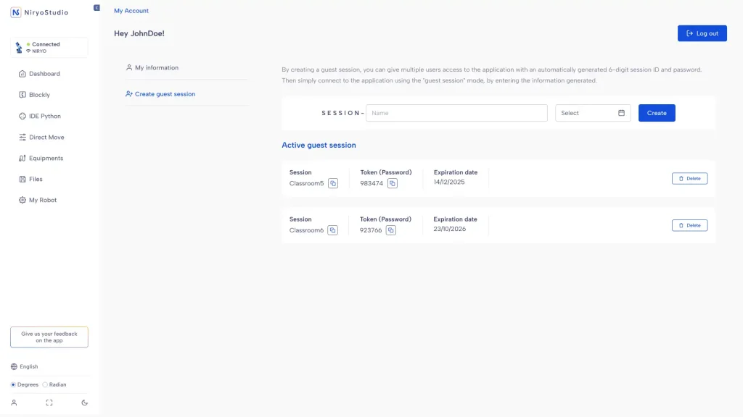Viewport: 743px width, 417px height.
Task: Switch to My information tab
Action: click(157, 68)
